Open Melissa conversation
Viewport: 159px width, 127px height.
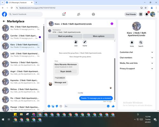(21, 90)
